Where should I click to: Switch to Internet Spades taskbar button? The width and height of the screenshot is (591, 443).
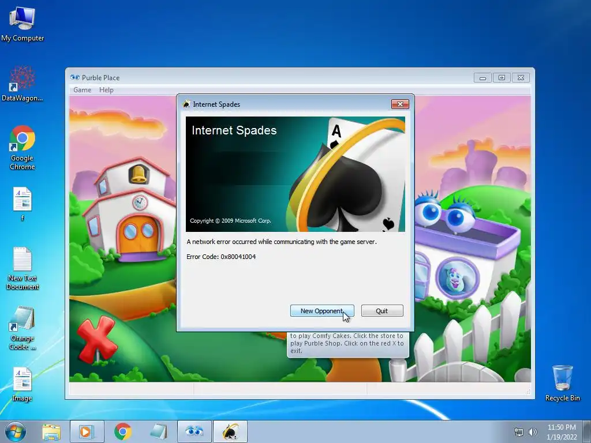[230, 431]
